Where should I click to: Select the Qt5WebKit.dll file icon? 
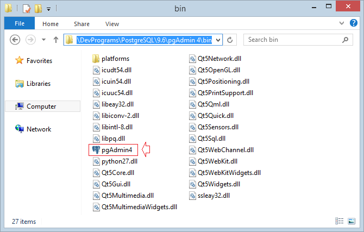click(x=192, y=161)
